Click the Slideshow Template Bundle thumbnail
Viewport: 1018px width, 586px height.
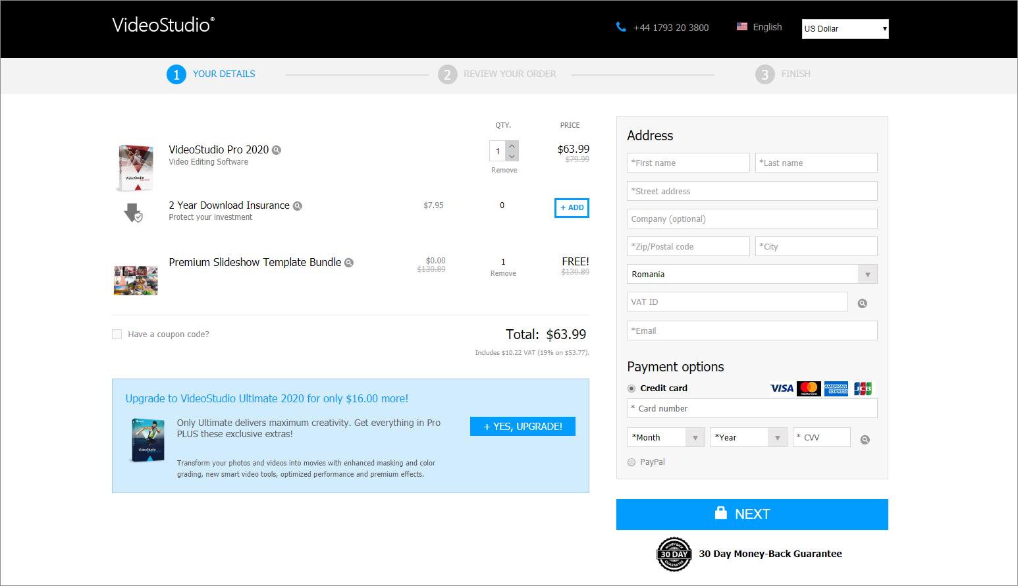tap(136, 280)
